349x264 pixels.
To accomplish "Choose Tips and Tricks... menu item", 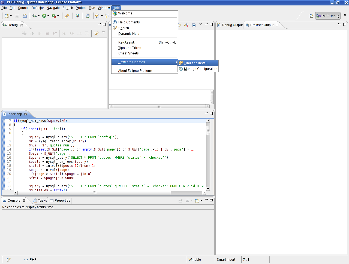I will [x=145, y=48].
